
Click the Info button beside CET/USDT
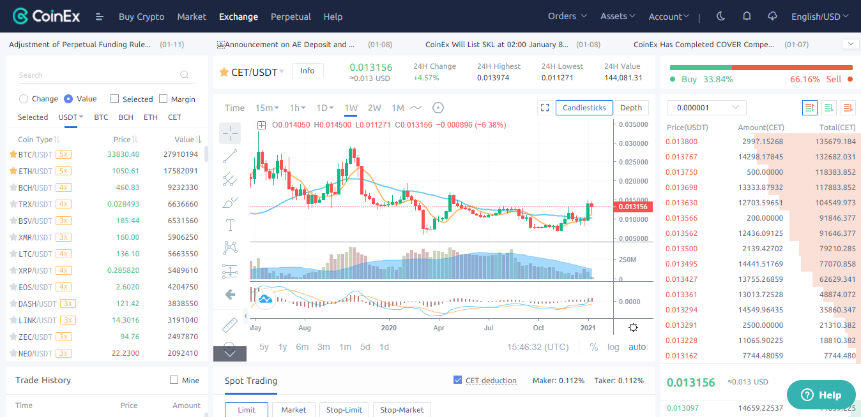point(307,71)
